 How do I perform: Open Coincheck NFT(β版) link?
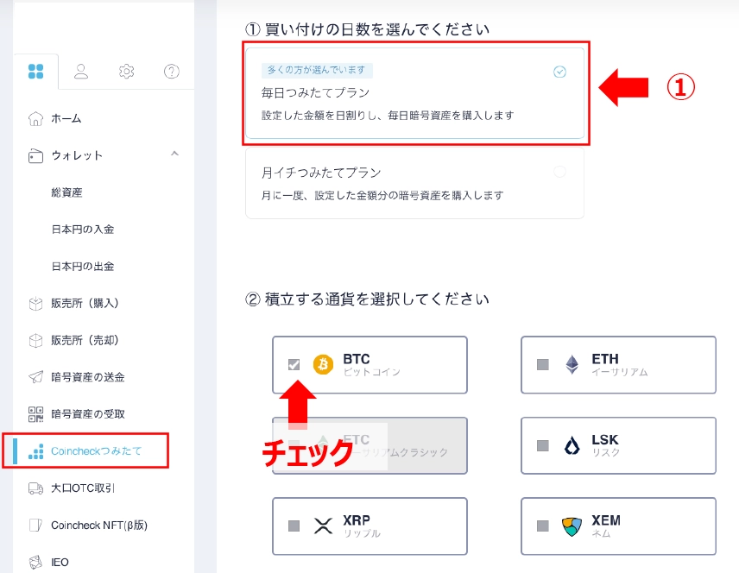[x=99, y=525]
